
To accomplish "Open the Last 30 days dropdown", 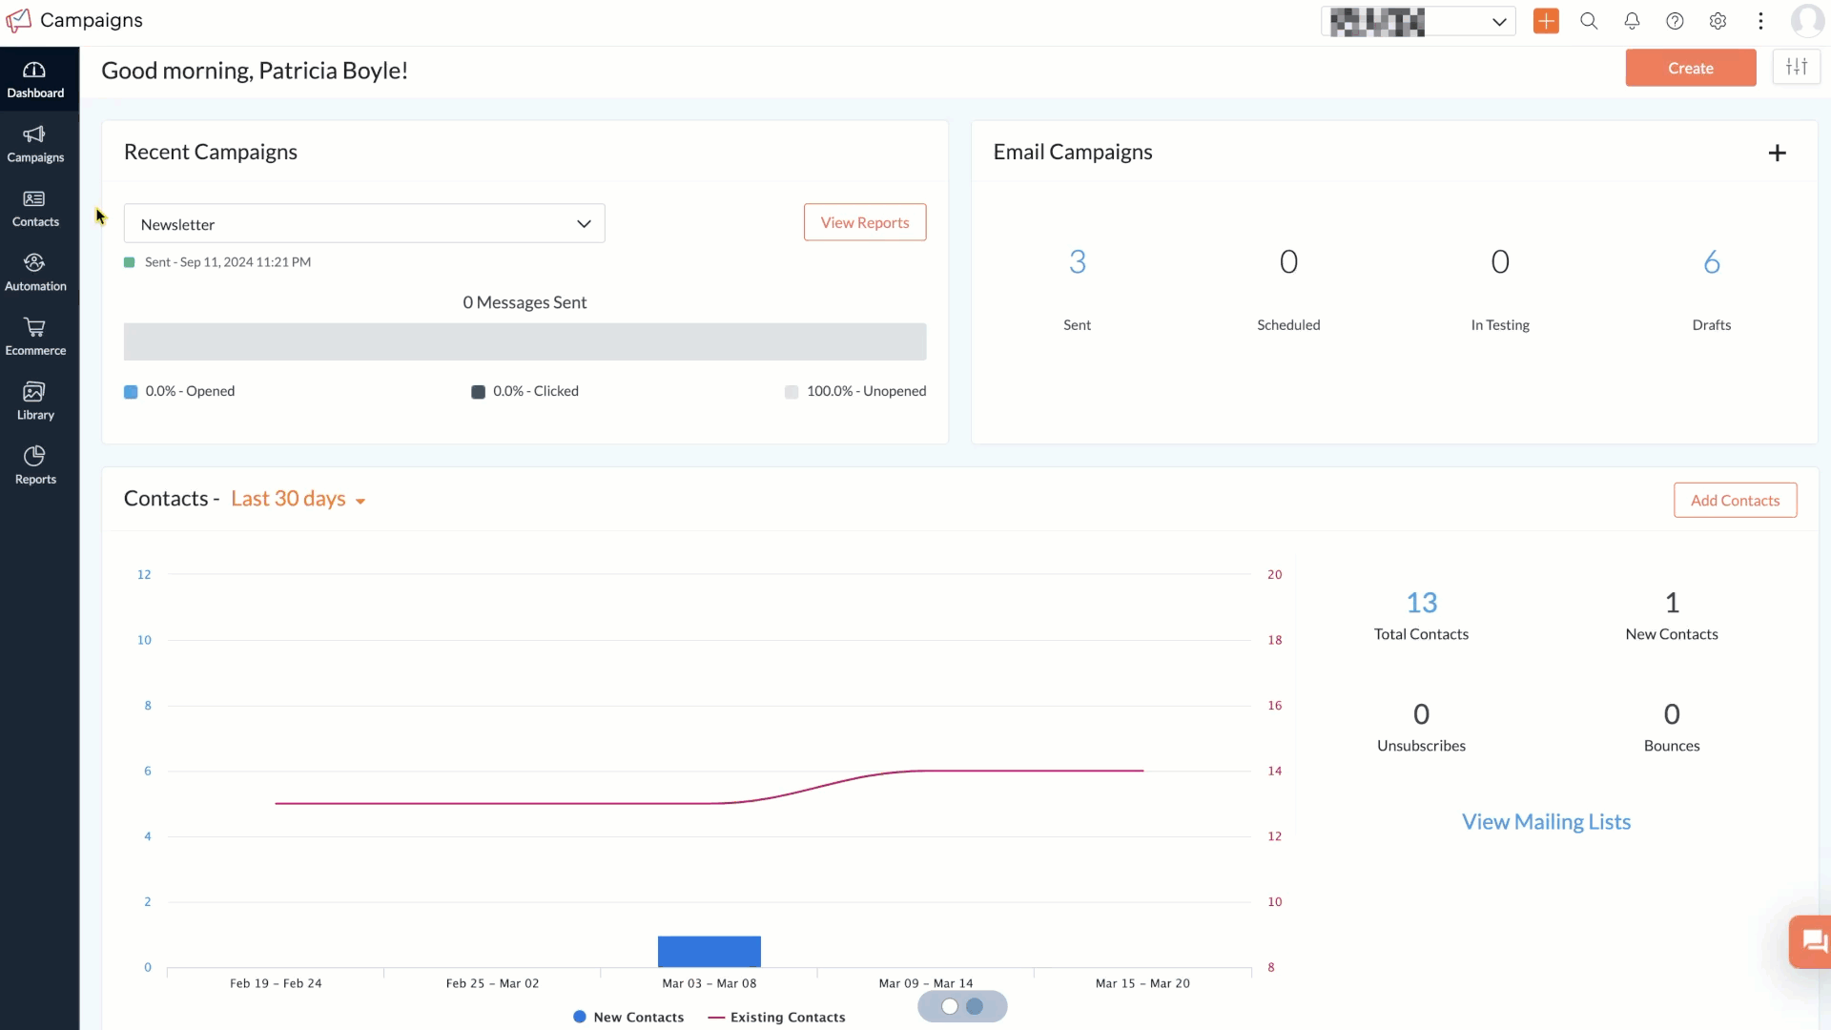I will 298,499.
